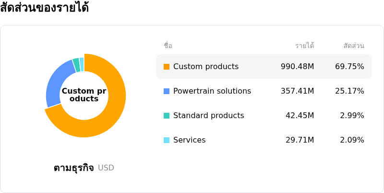This screenshot has width=384, height=193.
Task: Click the blue Powertrain solutions legend swatch
Action: point(167,91)
